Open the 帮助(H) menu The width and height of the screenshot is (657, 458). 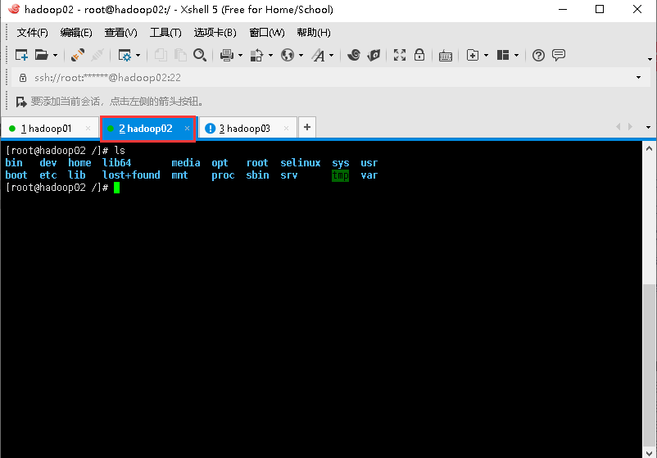point(314,33)
